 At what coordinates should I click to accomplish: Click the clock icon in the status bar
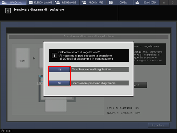2,131
